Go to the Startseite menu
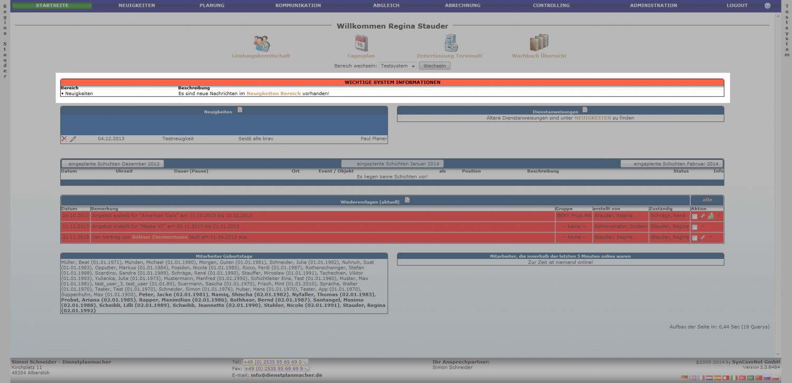The image size is (792, 383). point(52,5)
